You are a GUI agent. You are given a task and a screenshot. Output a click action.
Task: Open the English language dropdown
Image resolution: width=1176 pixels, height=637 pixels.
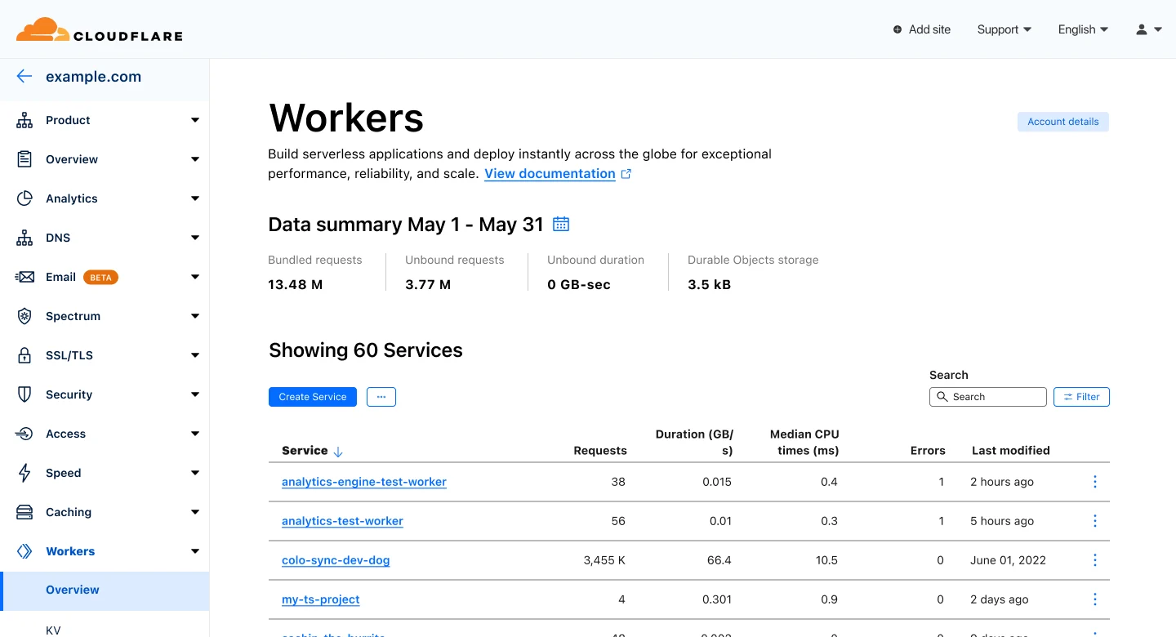coord(1084,29)
